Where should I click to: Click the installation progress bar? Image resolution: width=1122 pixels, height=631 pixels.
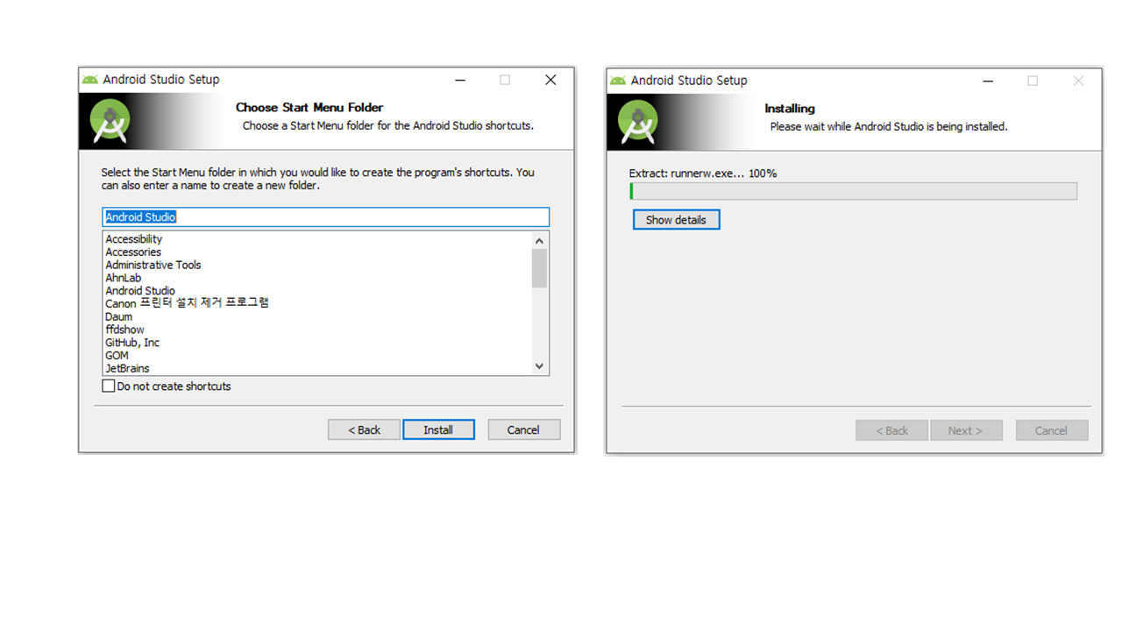[x=853, y=191]
